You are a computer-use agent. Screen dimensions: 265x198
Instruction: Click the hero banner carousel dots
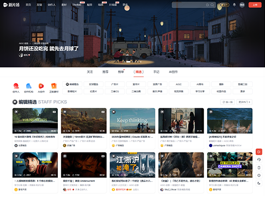132,62
